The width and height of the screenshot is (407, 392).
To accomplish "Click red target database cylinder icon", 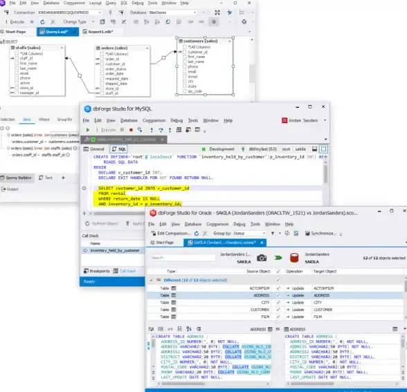I will pos(294,258).
